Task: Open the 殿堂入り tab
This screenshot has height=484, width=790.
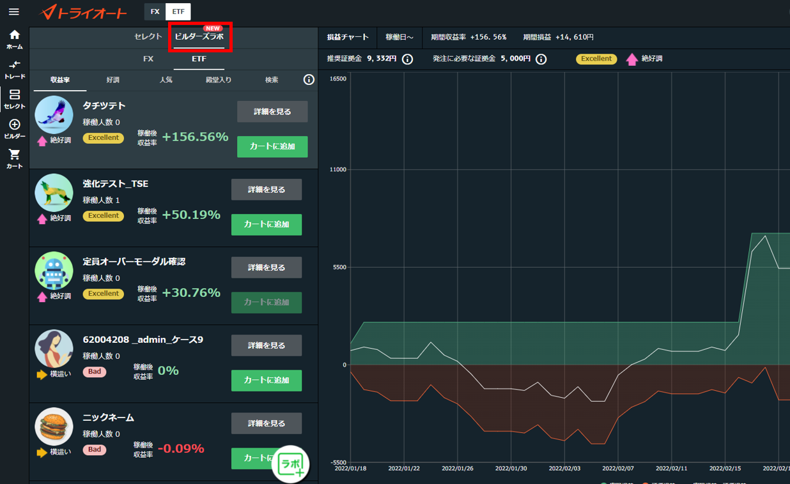Action: (x=218, y=80)
